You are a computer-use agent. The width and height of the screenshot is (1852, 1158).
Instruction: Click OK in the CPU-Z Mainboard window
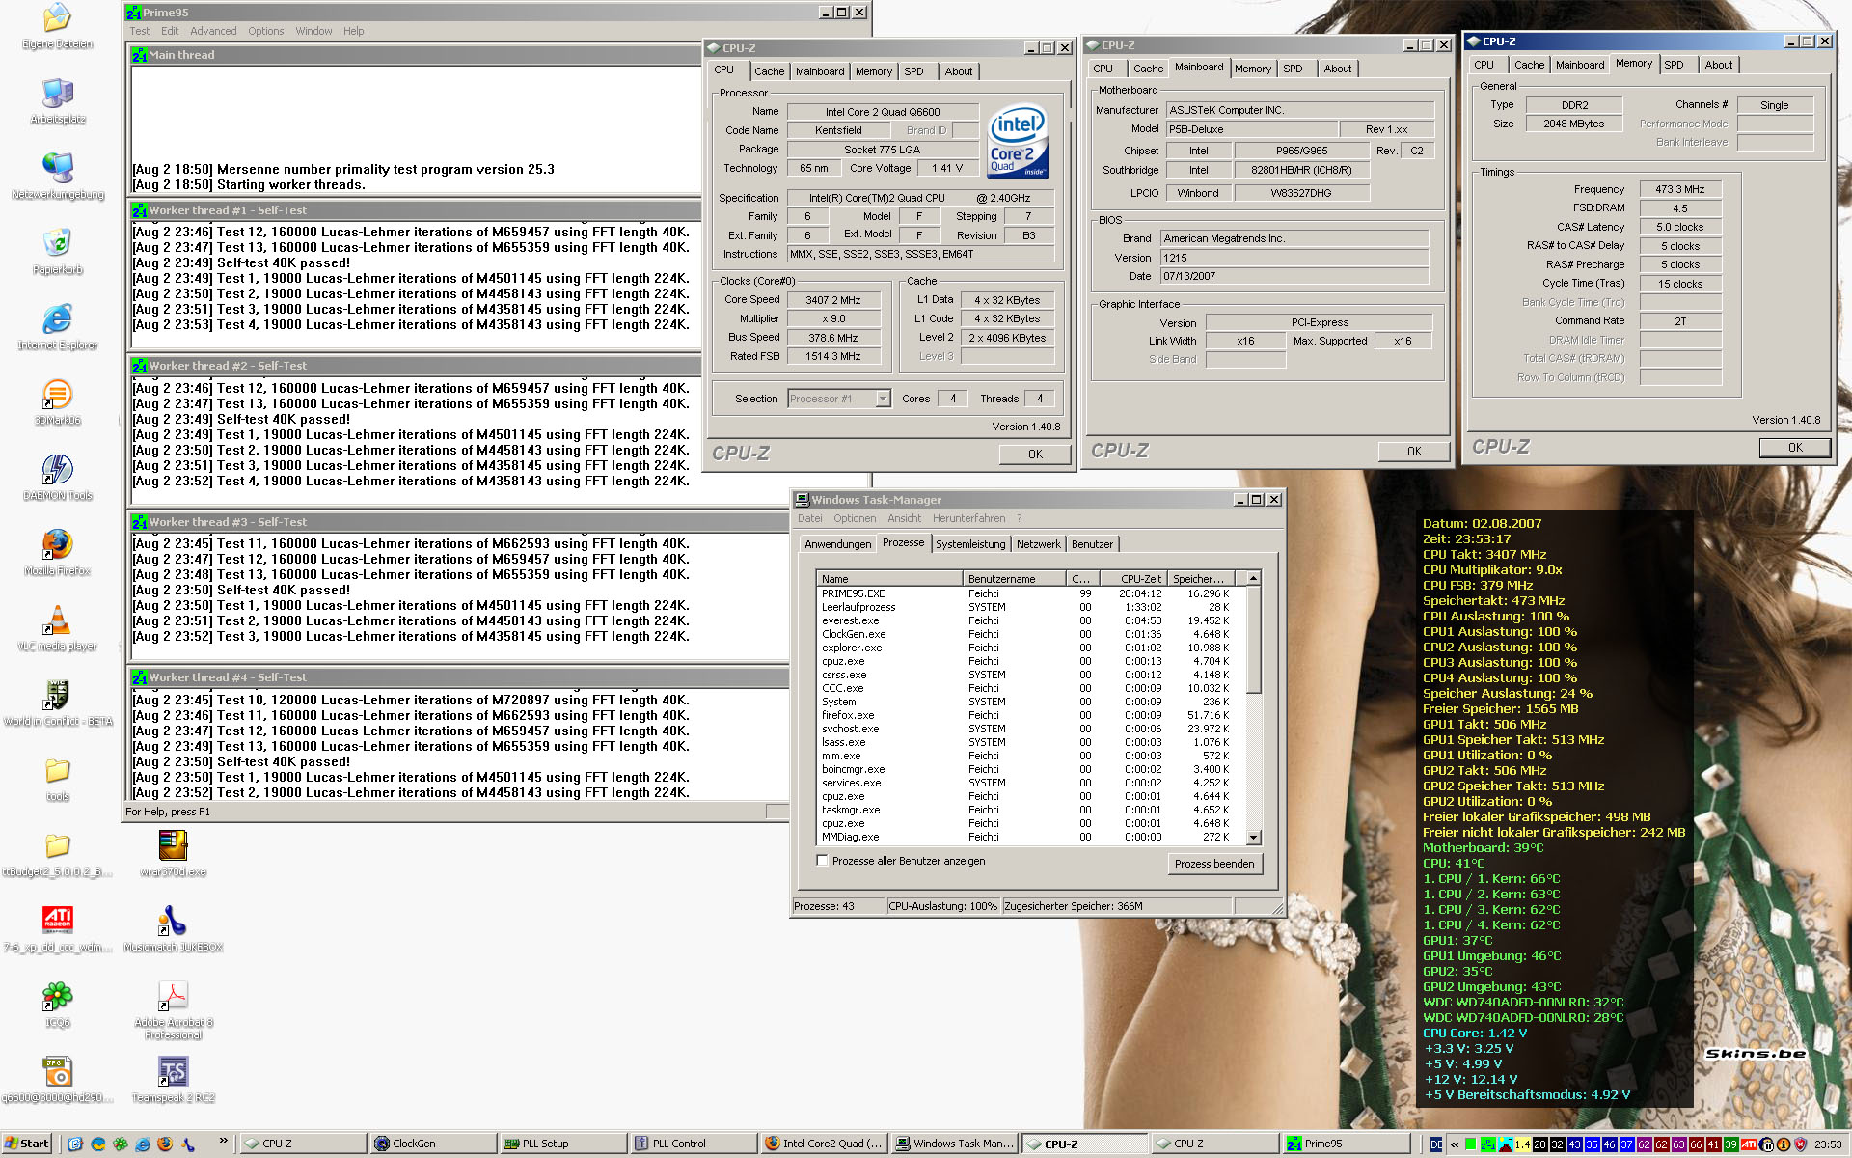coord(1413,452)
